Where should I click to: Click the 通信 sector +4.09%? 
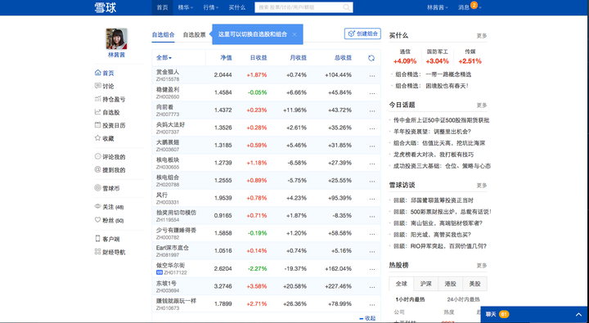405,56
